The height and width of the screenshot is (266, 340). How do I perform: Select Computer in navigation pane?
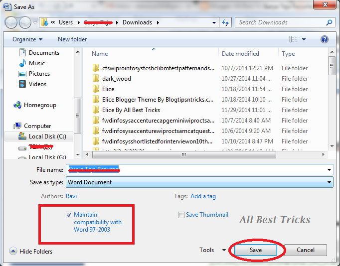point(37,126)
